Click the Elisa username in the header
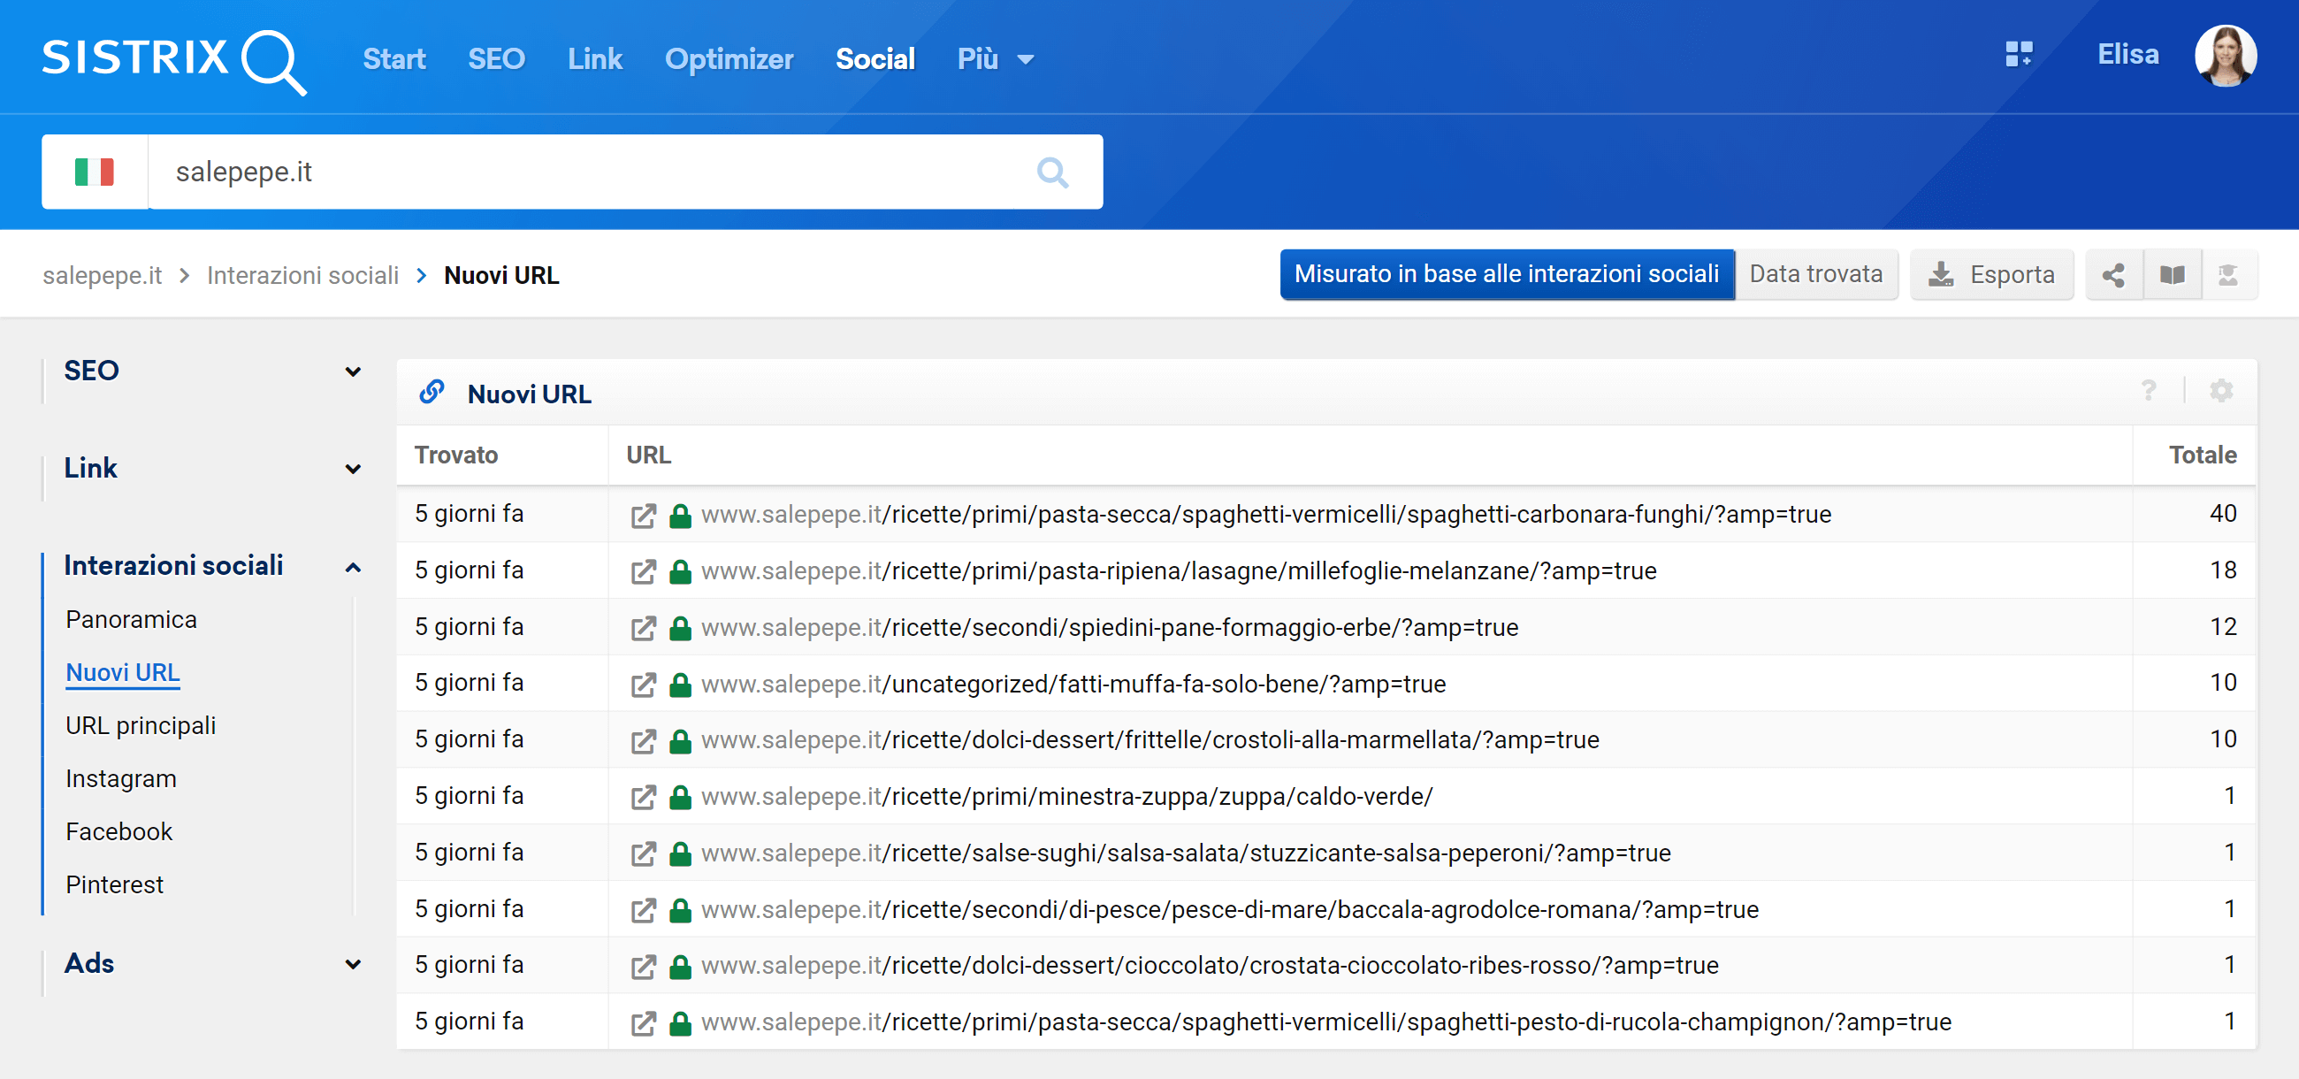2299x1079 pixels. coord(2127,55)
